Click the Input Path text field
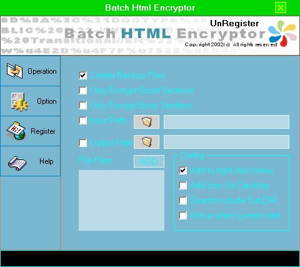The height and width of the screenshot is (267, 300). (226, 122)
